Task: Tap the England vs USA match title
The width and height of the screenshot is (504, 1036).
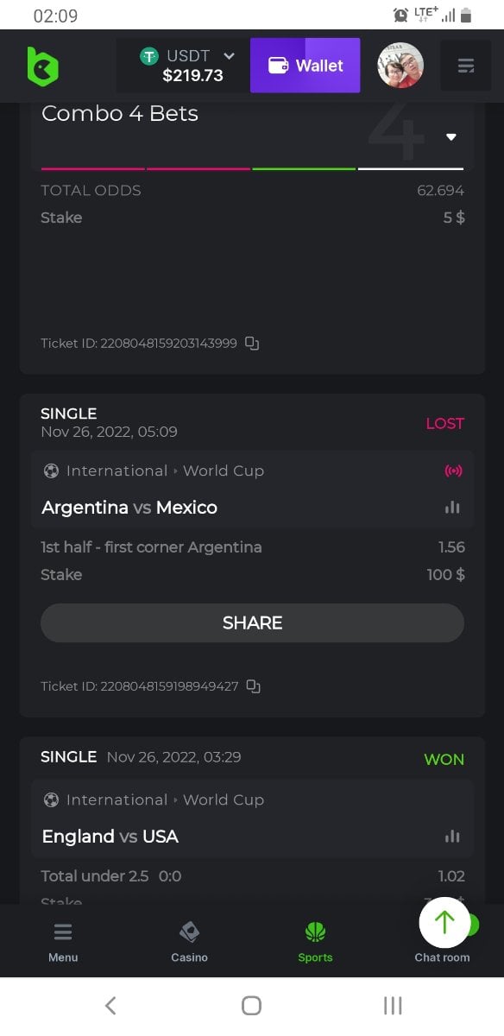Action: [x=110, y=837]
